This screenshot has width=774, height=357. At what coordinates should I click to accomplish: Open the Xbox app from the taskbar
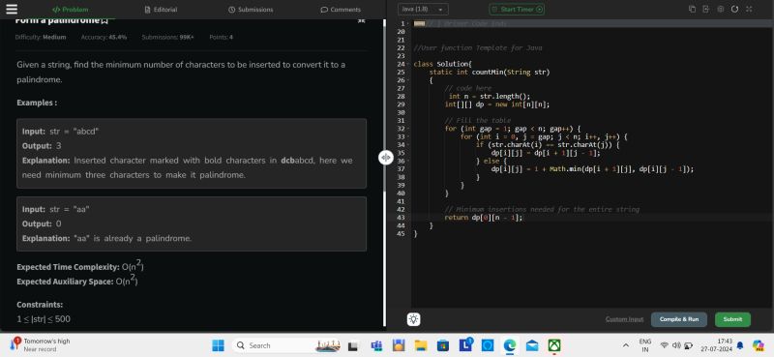[x=553, y=345]
